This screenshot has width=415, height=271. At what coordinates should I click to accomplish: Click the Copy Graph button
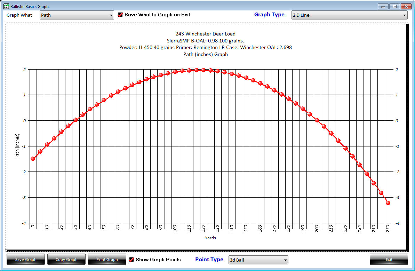[x=66, y=260]
